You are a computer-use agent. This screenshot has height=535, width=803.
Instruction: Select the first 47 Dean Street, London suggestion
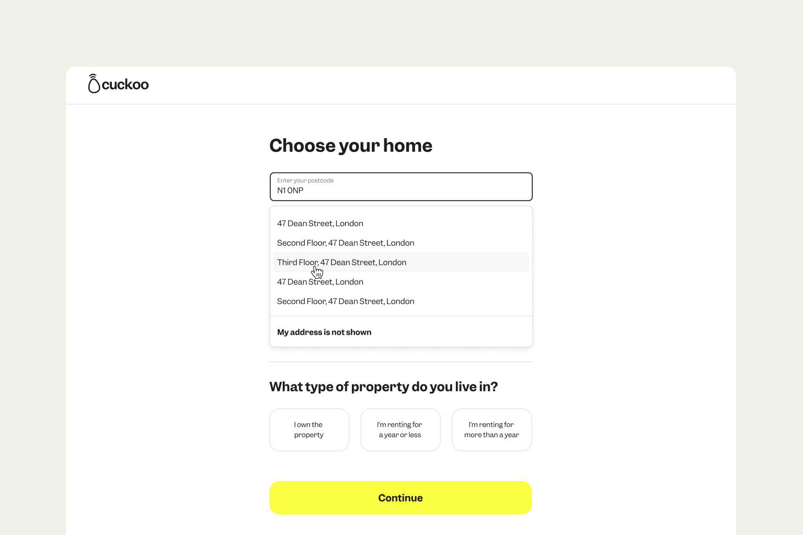320,223
